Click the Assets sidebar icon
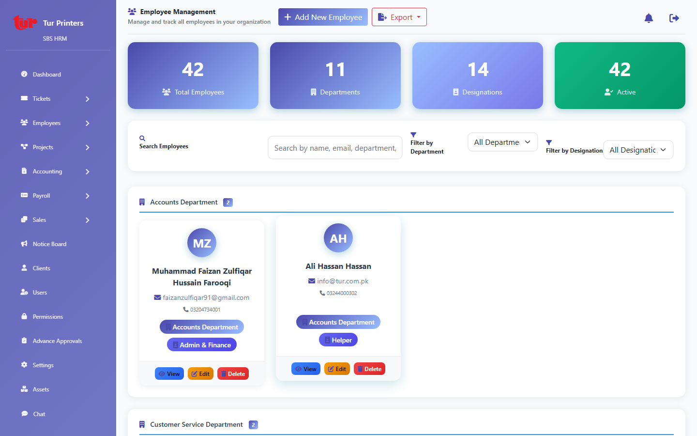The image size is (697, 436). click(x=24, y=389)
